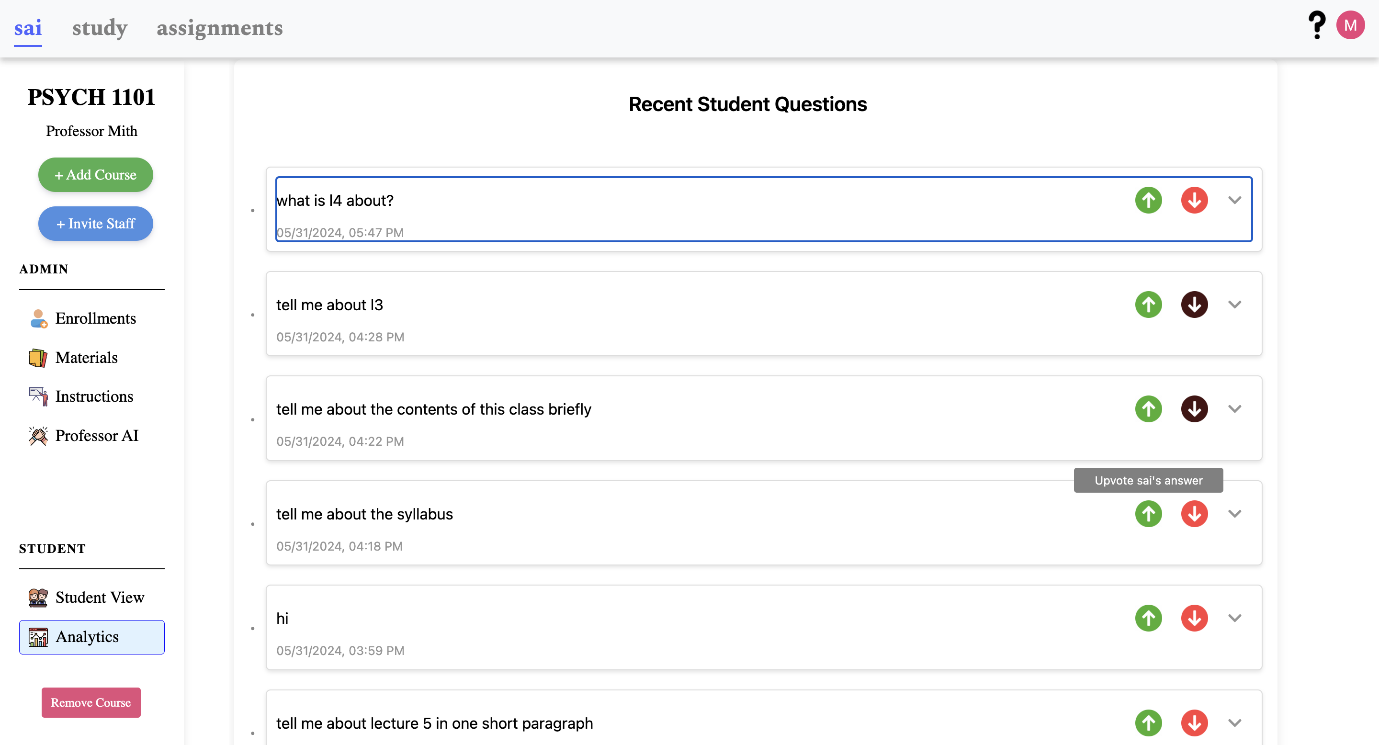Click the Invite Staff button

pyautogui.click(x=95, y=224)
